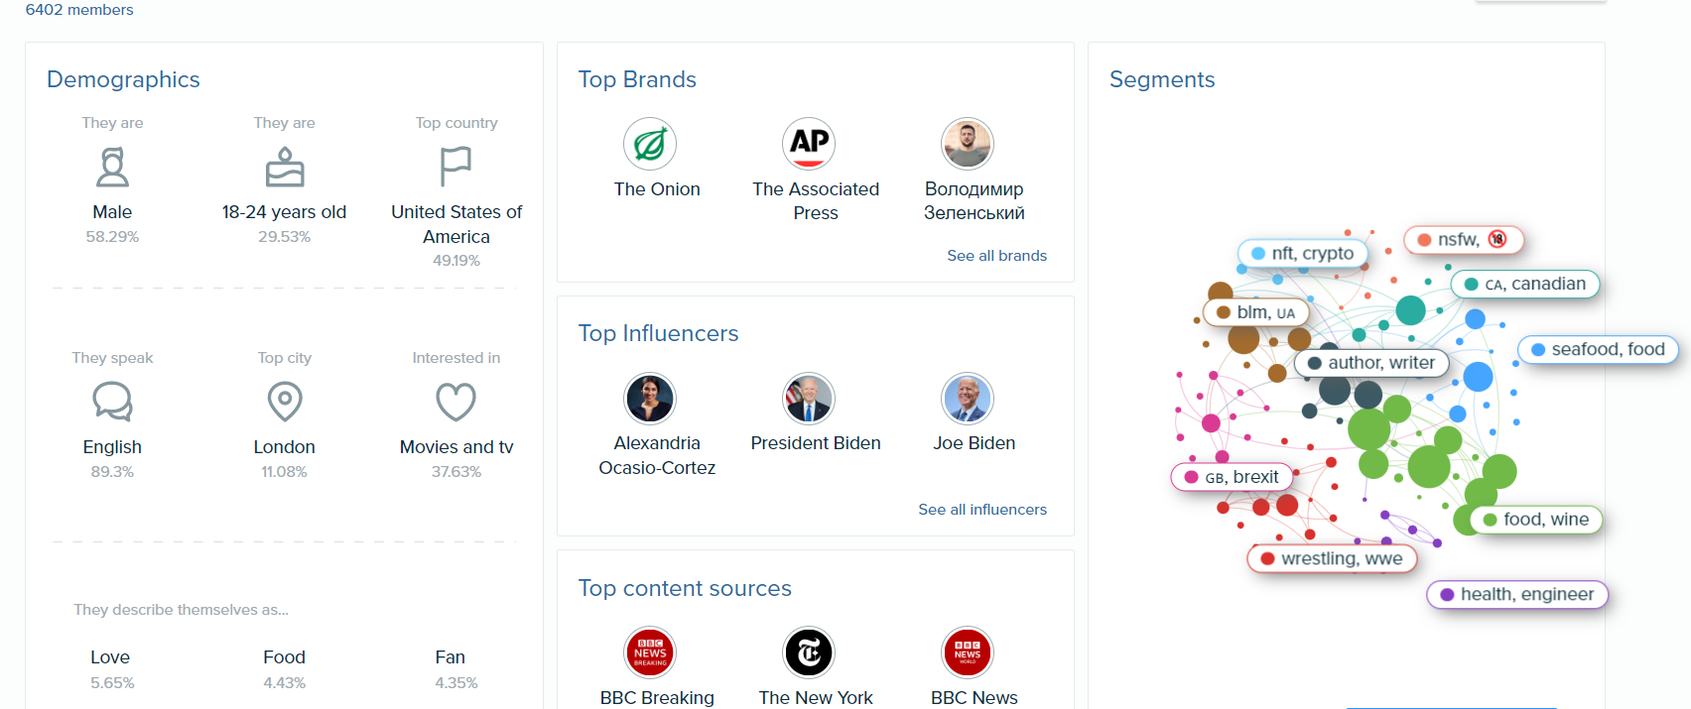Select the nsfw segment tag
The width and height of the screenshot is (1691, 709).
coord(1463,240)
